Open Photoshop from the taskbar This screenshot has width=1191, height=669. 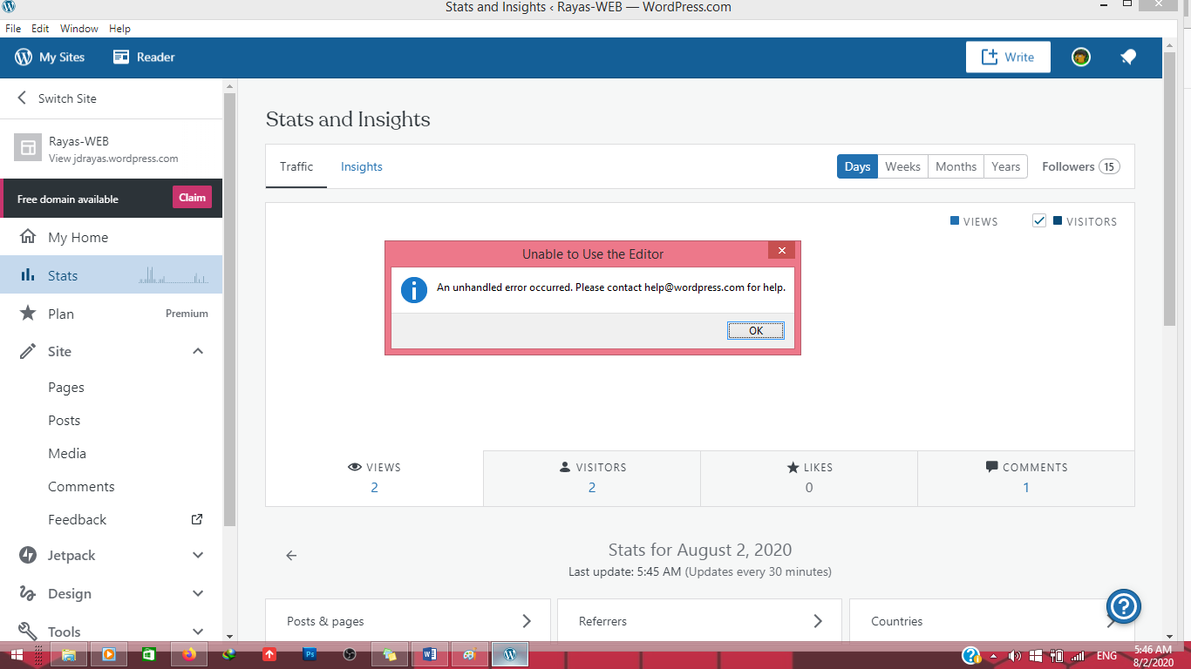(310, 654)
